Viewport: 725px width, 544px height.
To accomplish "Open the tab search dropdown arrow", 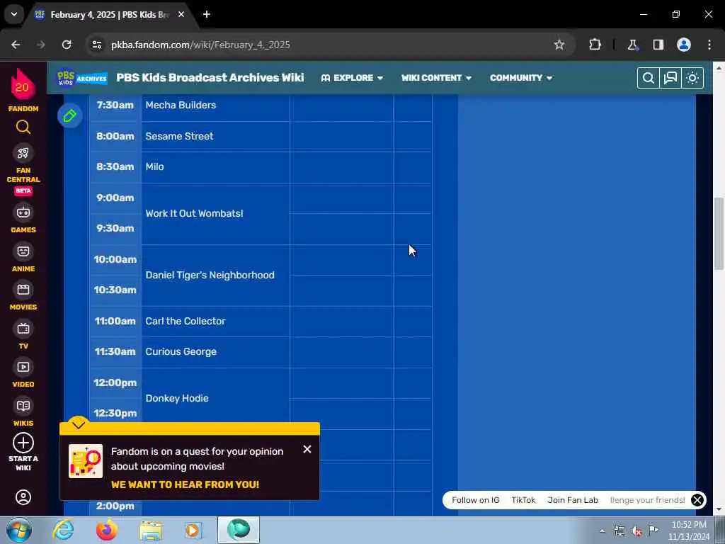I will [14, 14].
